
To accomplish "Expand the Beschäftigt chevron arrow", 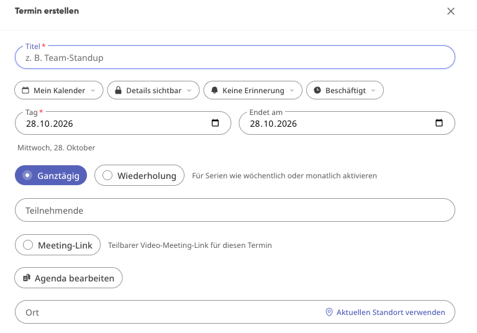I will tap(373, 91).
